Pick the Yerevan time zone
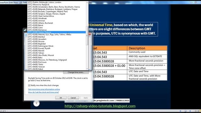The image size is (201, 113). (x=57, y=67)
